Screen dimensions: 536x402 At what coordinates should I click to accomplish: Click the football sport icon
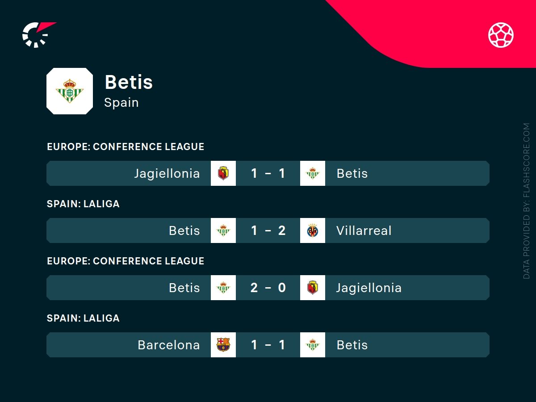[x=501, y=35]
